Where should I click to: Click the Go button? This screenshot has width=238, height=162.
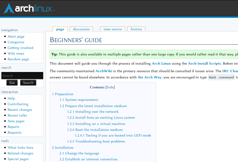pyautogui.click(x=12, y=82)
